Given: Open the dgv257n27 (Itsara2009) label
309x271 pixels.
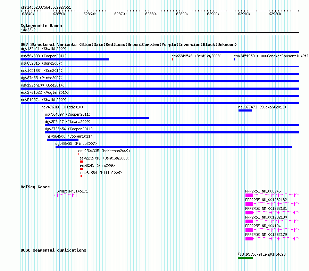Looking at the screenshot, I should [68, 122].
